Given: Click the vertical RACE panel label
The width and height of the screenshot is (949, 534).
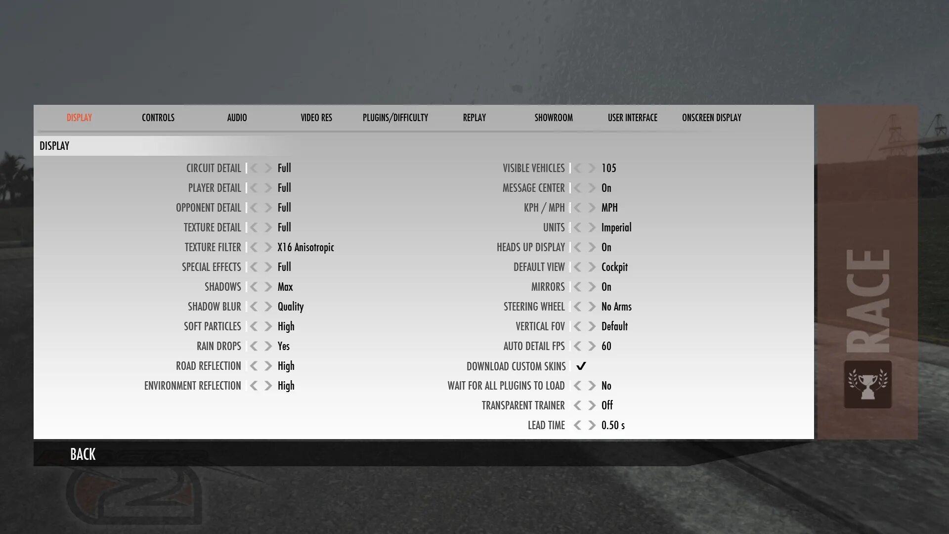Looking at the screenshot, I should coord(868,301).
